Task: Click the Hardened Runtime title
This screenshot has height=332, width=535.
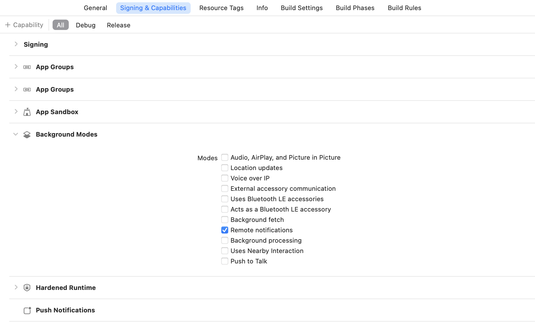Action: [x=66, y=288]
